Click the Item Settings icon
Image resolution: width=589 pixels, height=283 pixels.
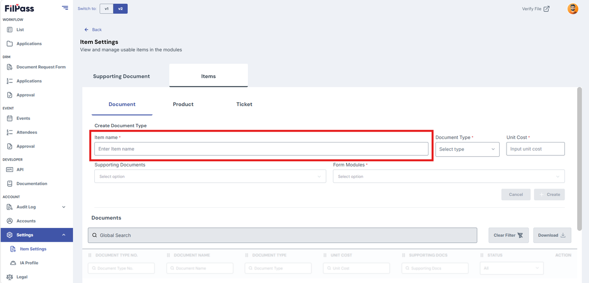pos(13,249)
